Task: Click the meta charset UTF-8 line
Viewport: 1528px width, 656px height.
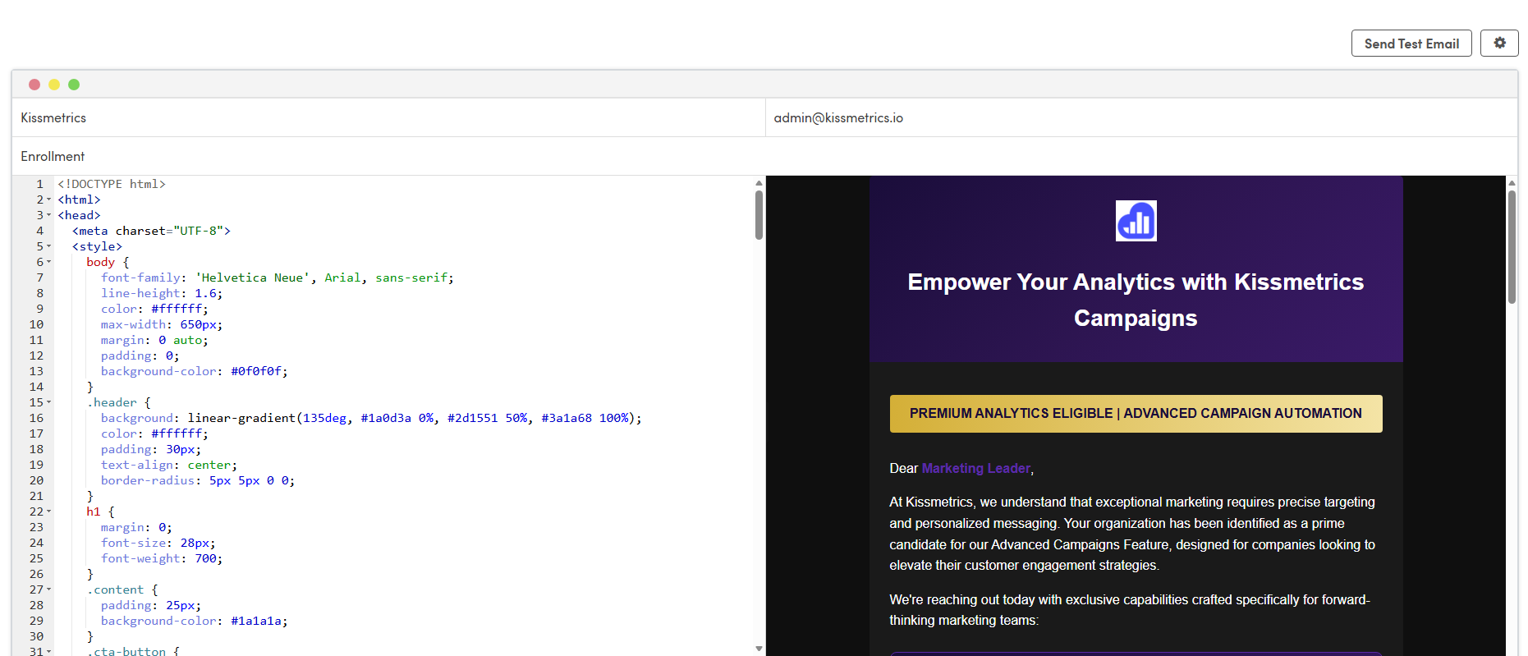Action: point(151,231)
